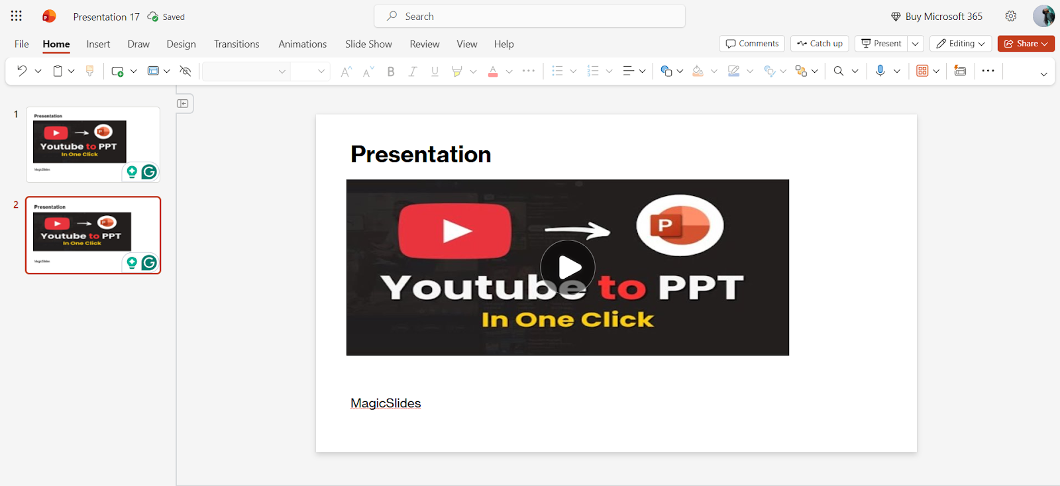Viewport: 1060px width, 486px height.
Task: Decrease the font size
Action: [x=368, y=71]
